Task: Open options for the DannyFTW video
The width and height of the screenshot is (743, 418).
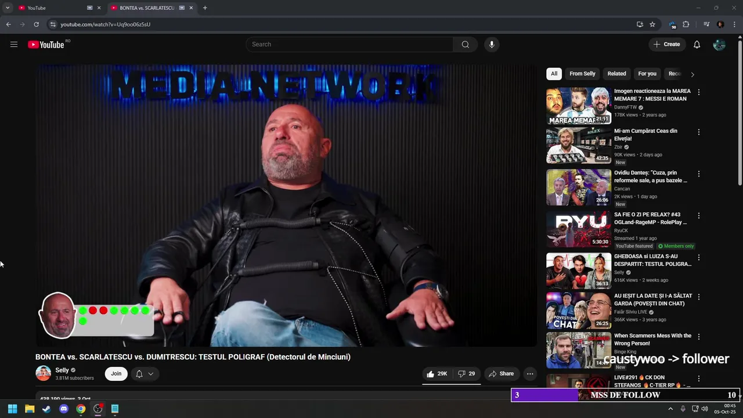Action: coord(698,92)
